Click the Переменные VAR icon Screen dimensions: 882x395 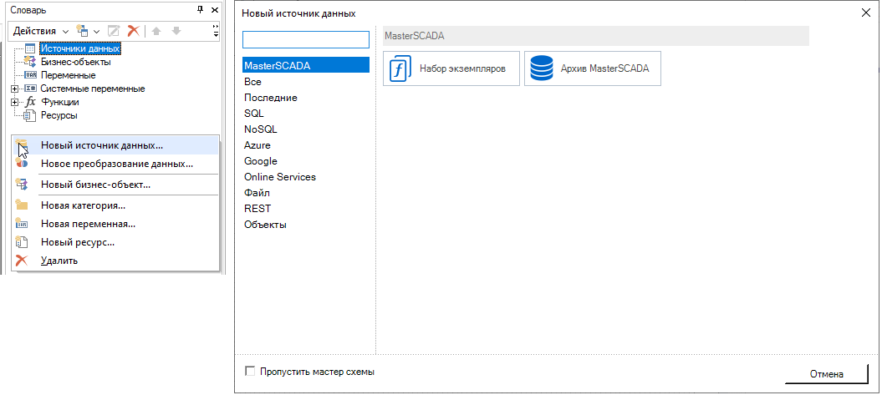tap(31, 75)
